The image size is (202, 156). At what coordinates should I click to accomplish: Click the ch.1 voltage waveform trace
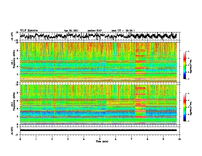pyautogui.click(x=98, y=36)
